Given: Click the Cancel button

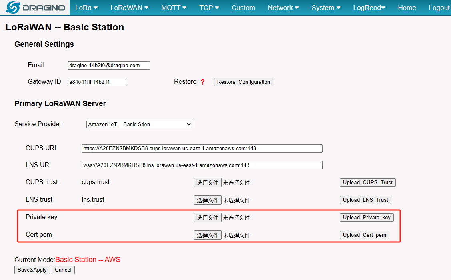Looking at the screenshot, I should coord(63,270).
